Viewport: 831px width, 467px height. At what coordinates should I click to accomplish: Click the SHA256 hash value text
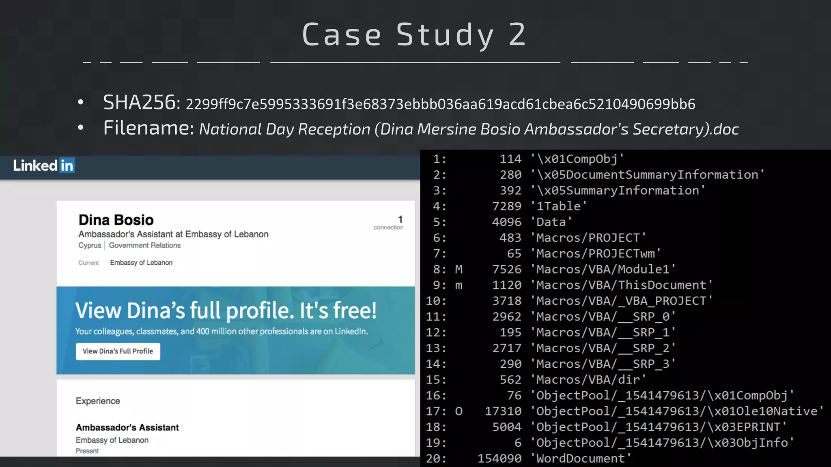pos(440,104)
